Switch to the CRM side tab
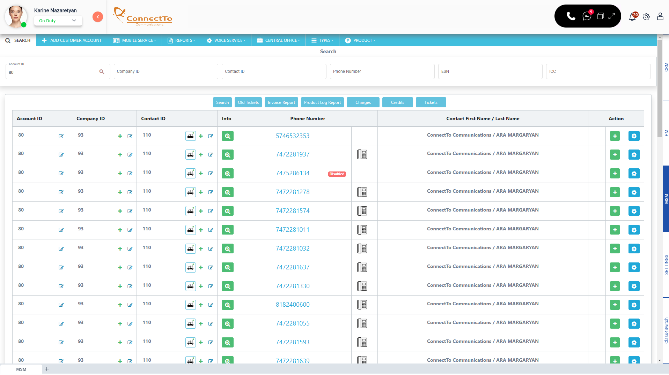Screen dimensions: 669x375 pyautogui.click(x=666, y=67)
